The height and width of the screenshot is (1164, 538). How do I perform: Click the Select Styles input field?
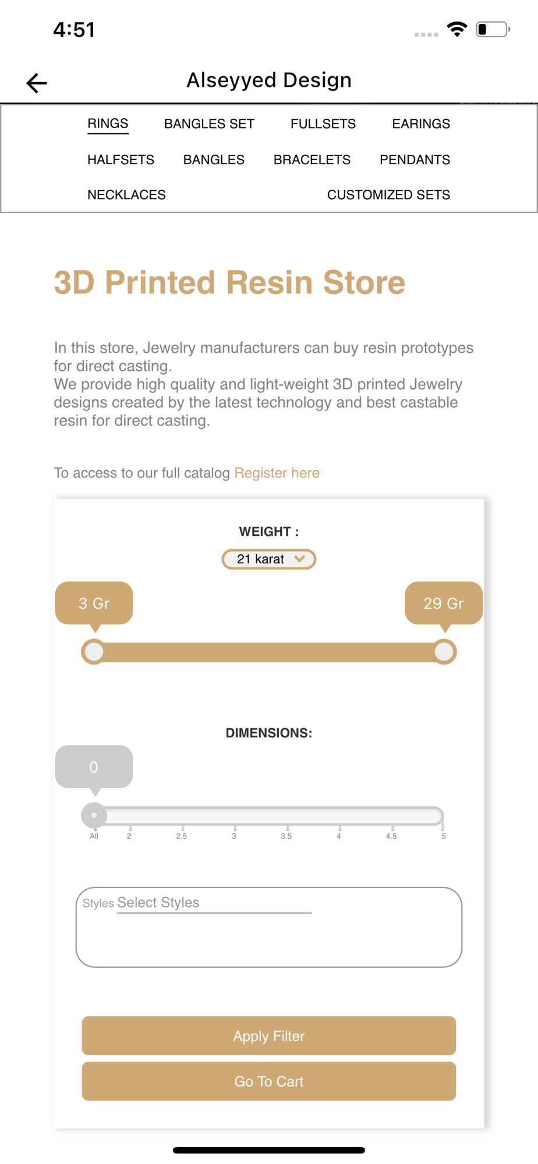pos(214,903)
